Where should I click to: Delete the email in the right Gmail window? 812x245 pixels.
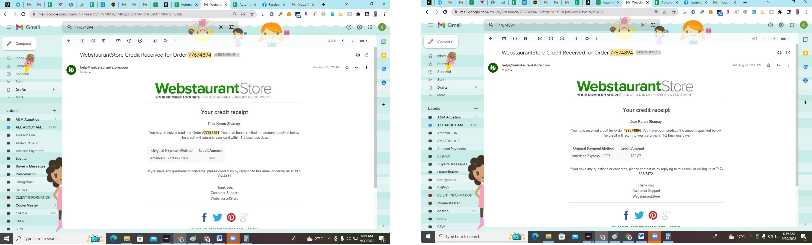point(526,38)
